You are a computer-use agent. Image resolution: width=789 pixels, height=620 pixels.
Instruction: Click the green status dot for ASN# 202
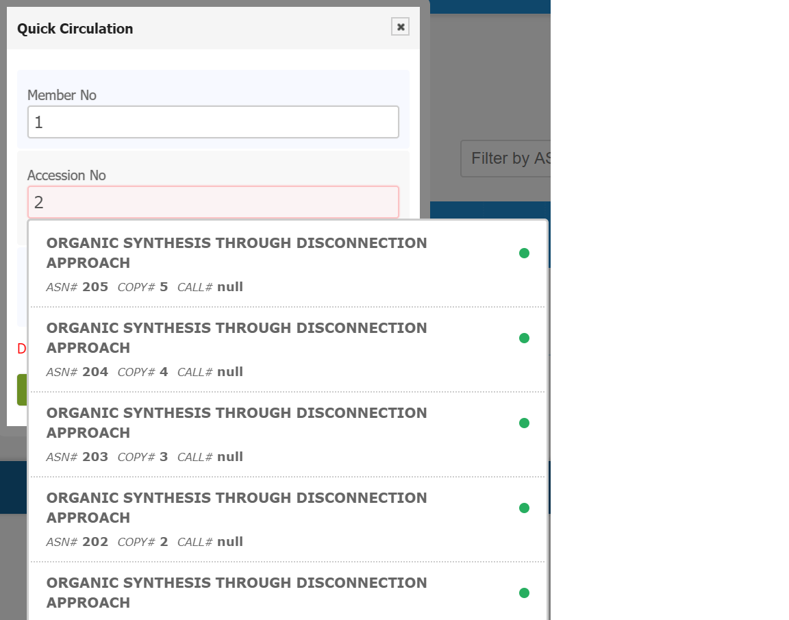click(524, 508)
